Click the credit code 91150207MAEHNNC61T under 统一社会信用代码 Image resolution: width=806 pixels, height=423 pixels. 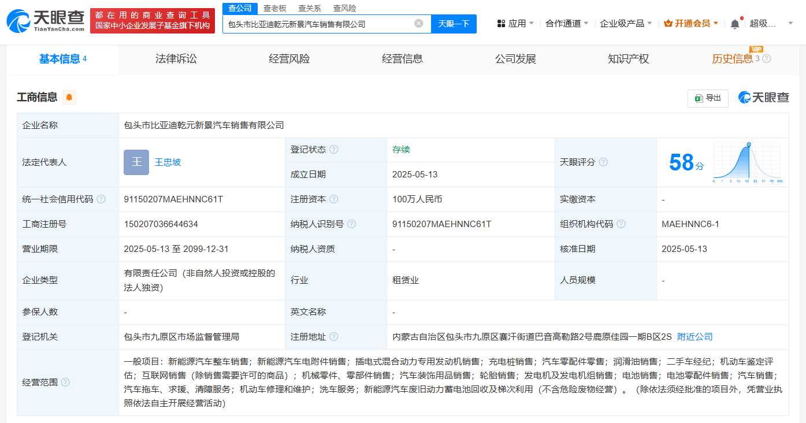pyautogui.click(x=173, y=199)
